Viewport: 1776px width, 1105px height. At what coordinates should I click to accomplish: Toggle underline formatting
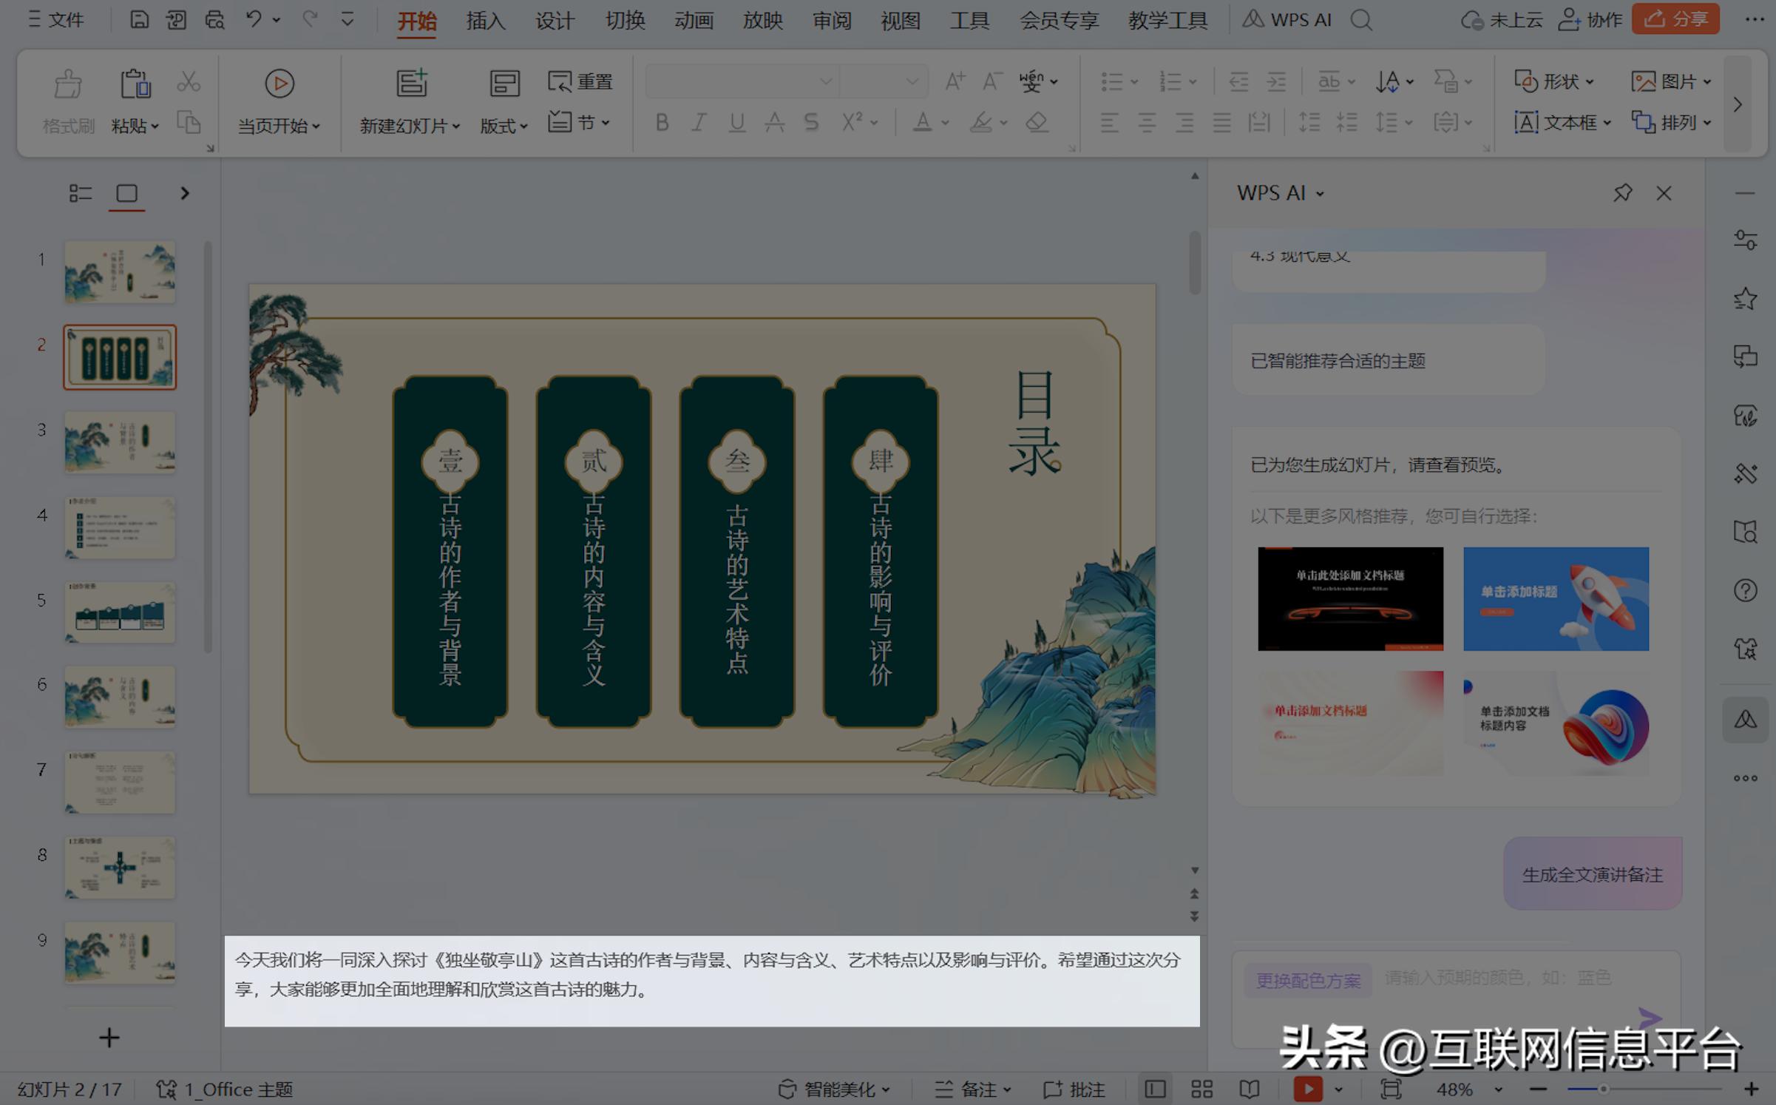coord(736,123)
